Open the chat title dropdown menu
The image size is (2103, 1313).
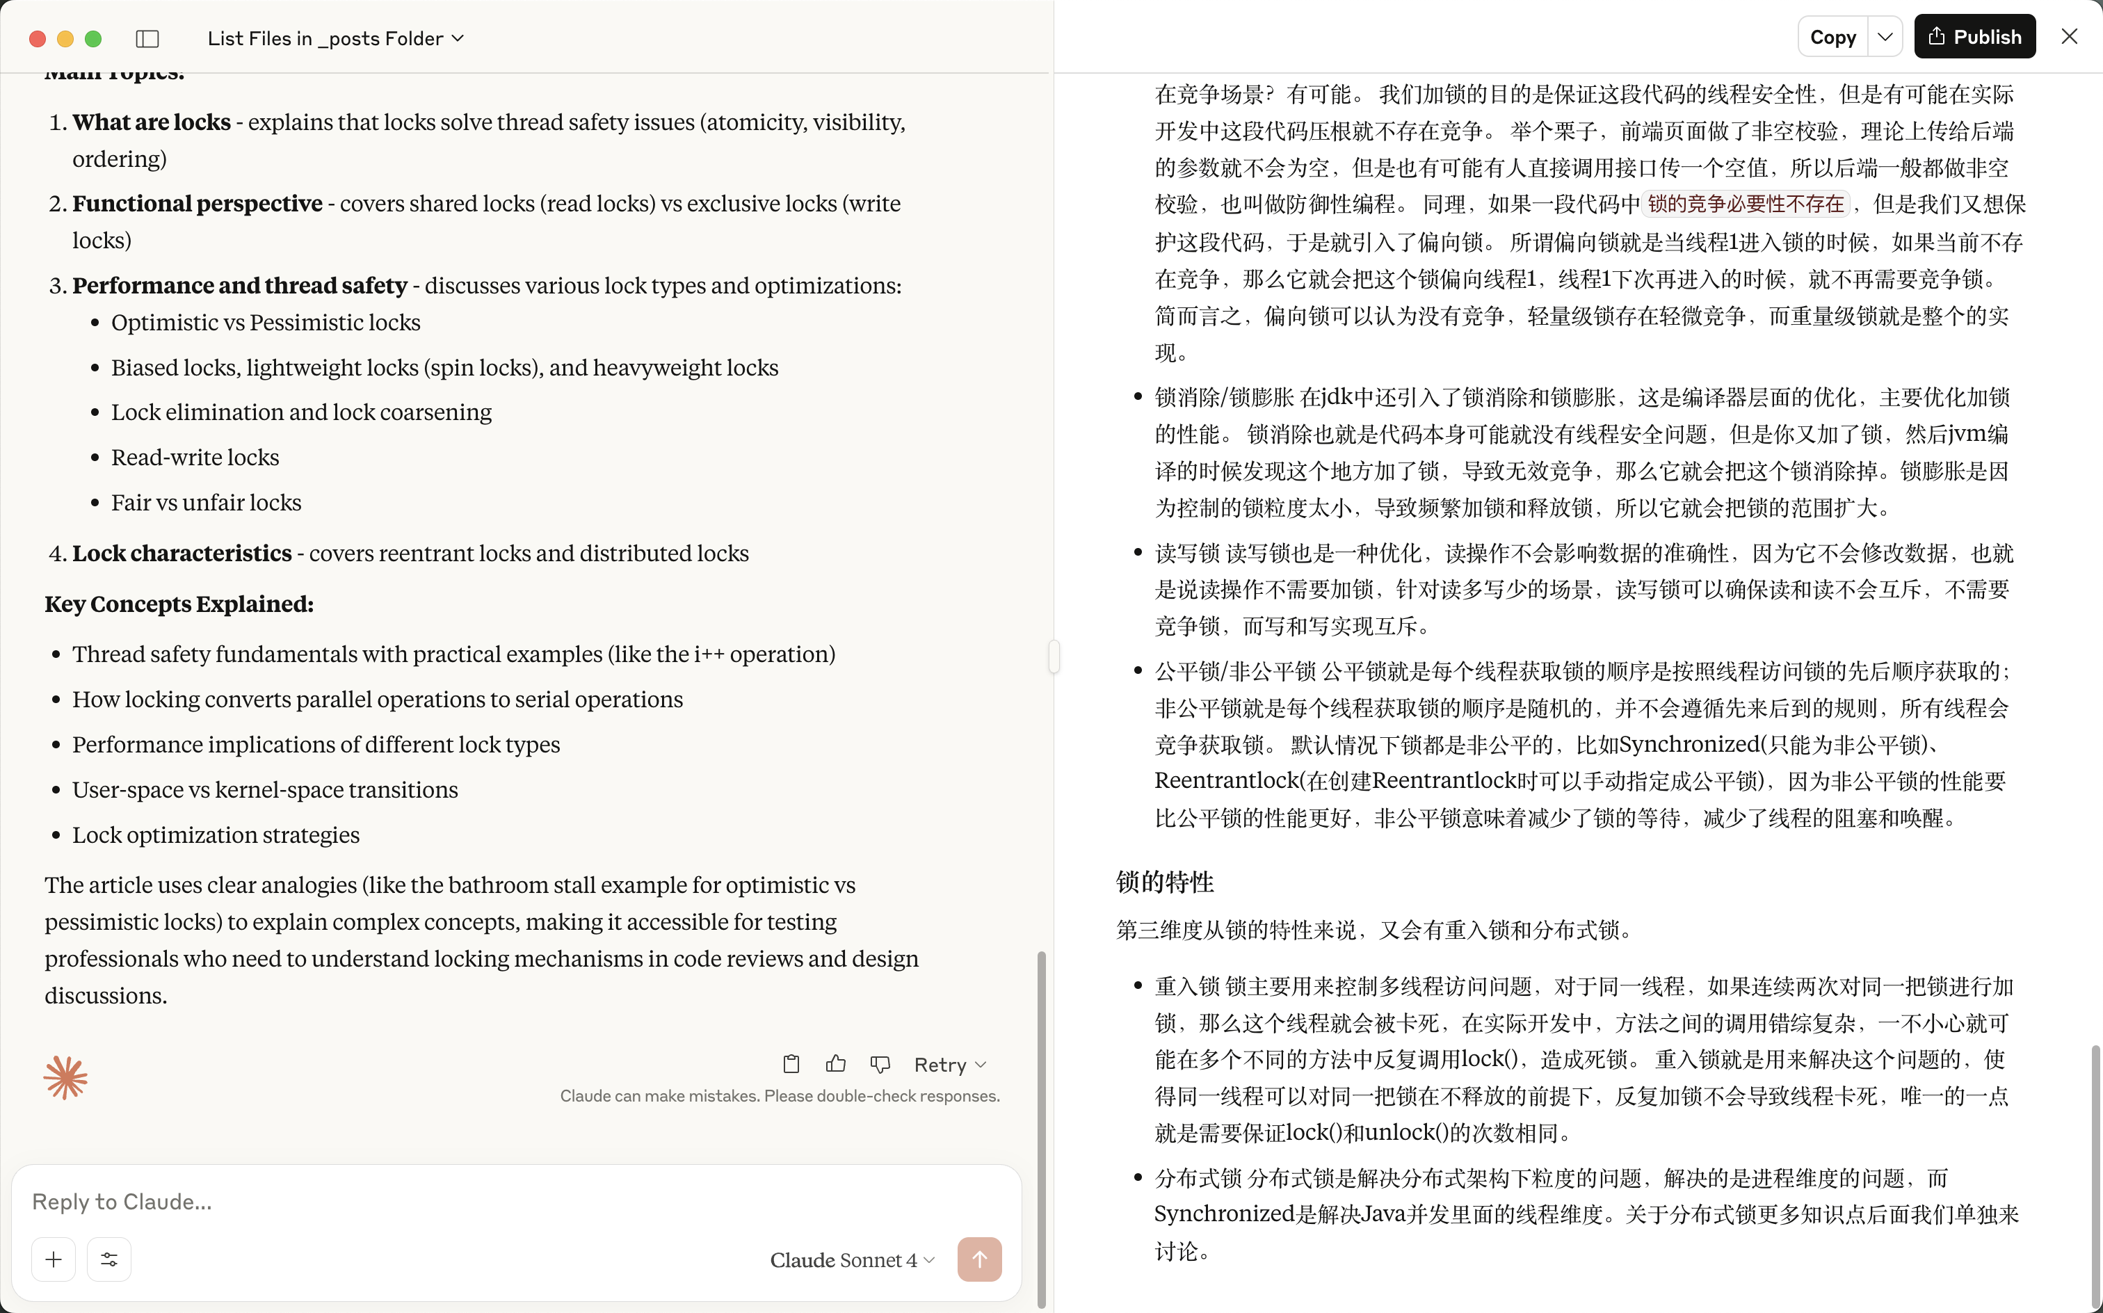(x=336, y=38)
